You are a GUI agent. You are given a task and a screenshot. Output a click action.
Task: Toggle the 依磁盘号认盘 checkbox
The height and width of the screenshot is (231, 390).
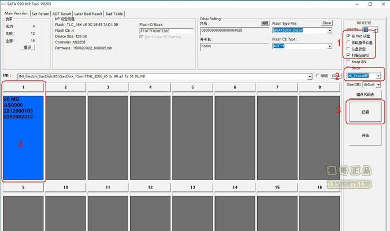[x=348, y=43]
